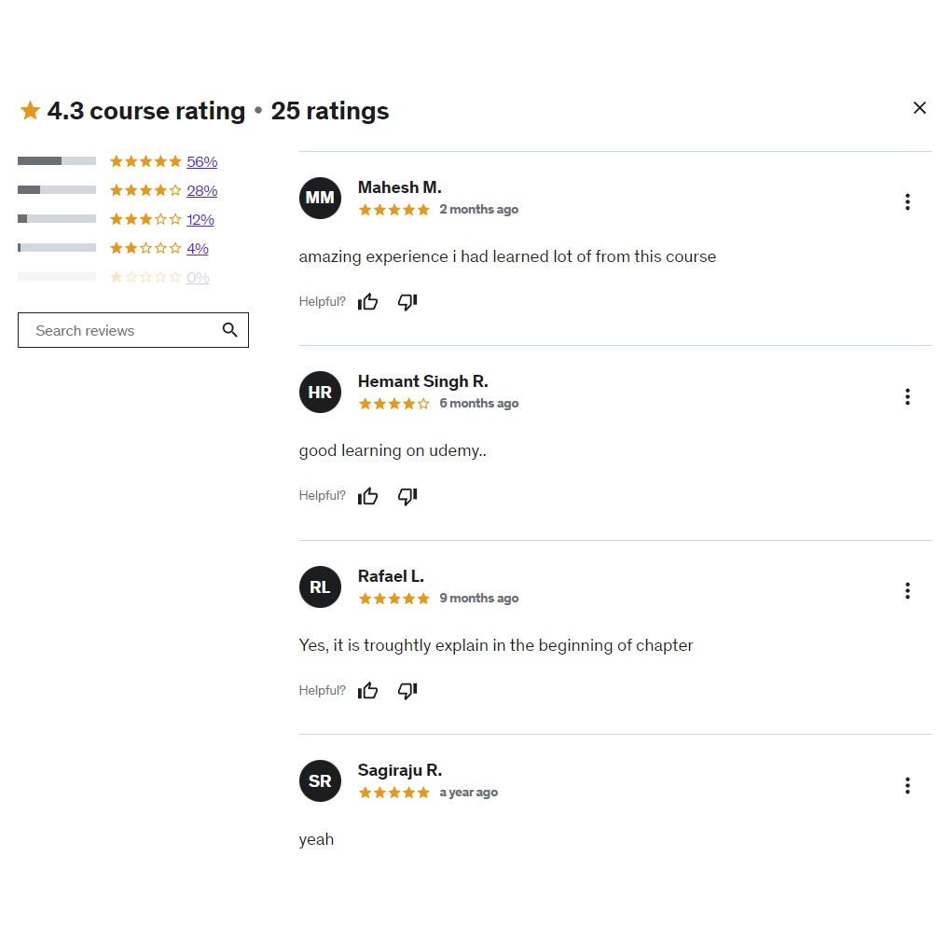The width and height of the screenshot is (952, 952).
Task: Filter reviews by the 28% four-star link
Action: click(201, 190)
